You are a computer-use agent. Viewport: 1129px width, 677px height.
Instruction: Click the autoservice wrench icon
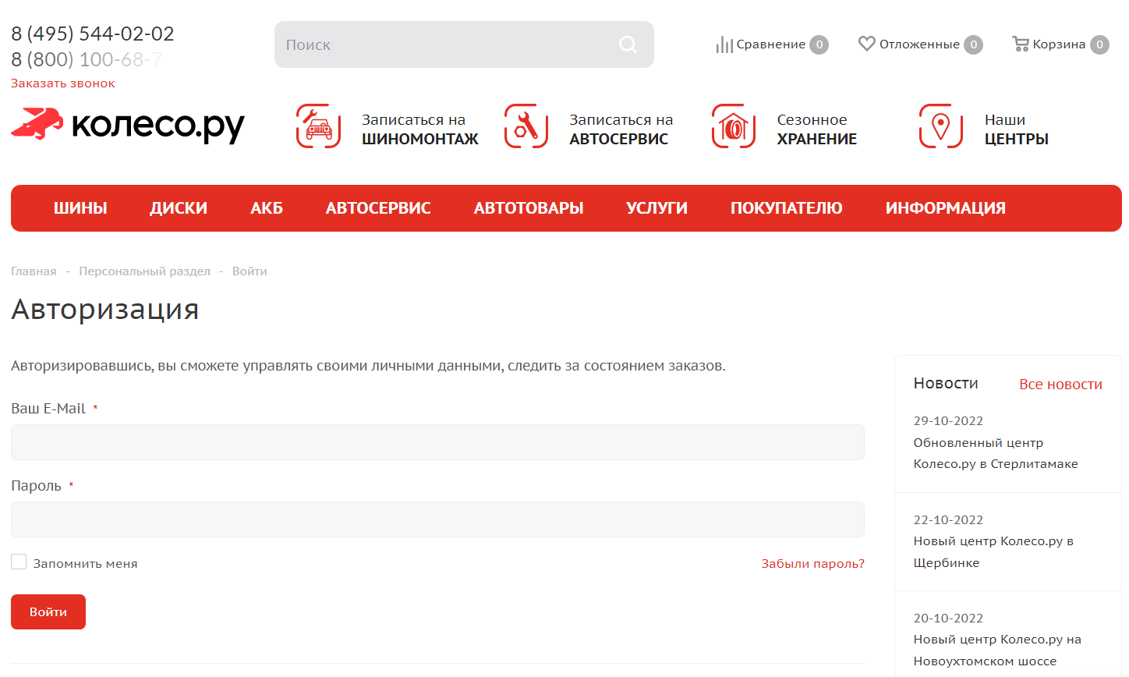click(x=526, y=126)
